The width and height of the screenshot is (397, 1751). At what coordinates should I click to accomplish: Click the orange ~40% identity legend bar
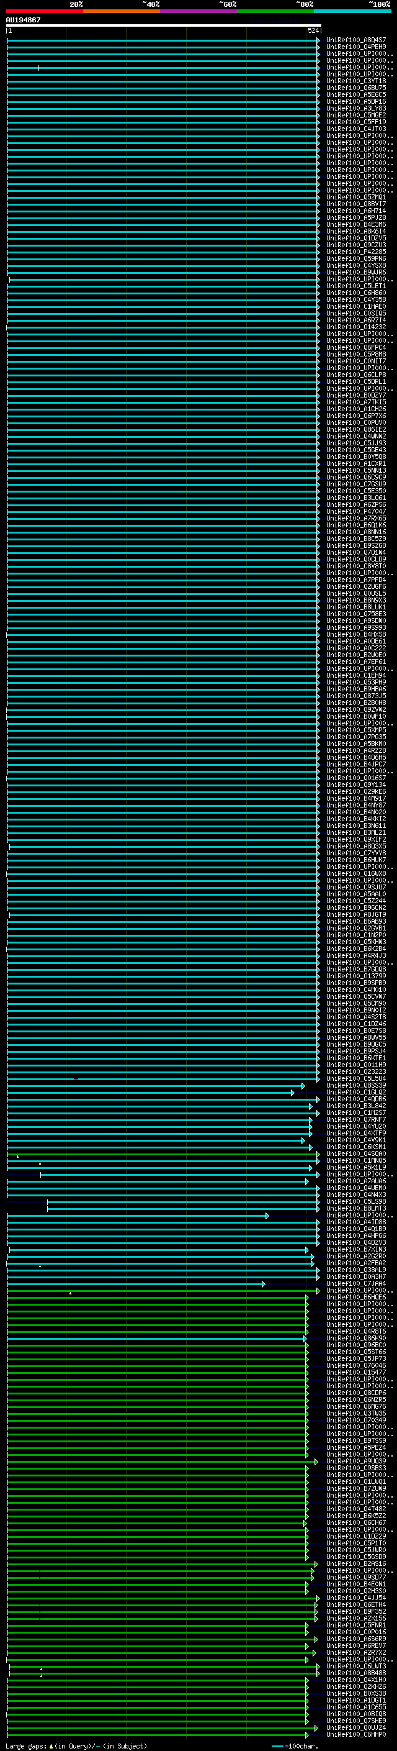[x=122, y=12]
